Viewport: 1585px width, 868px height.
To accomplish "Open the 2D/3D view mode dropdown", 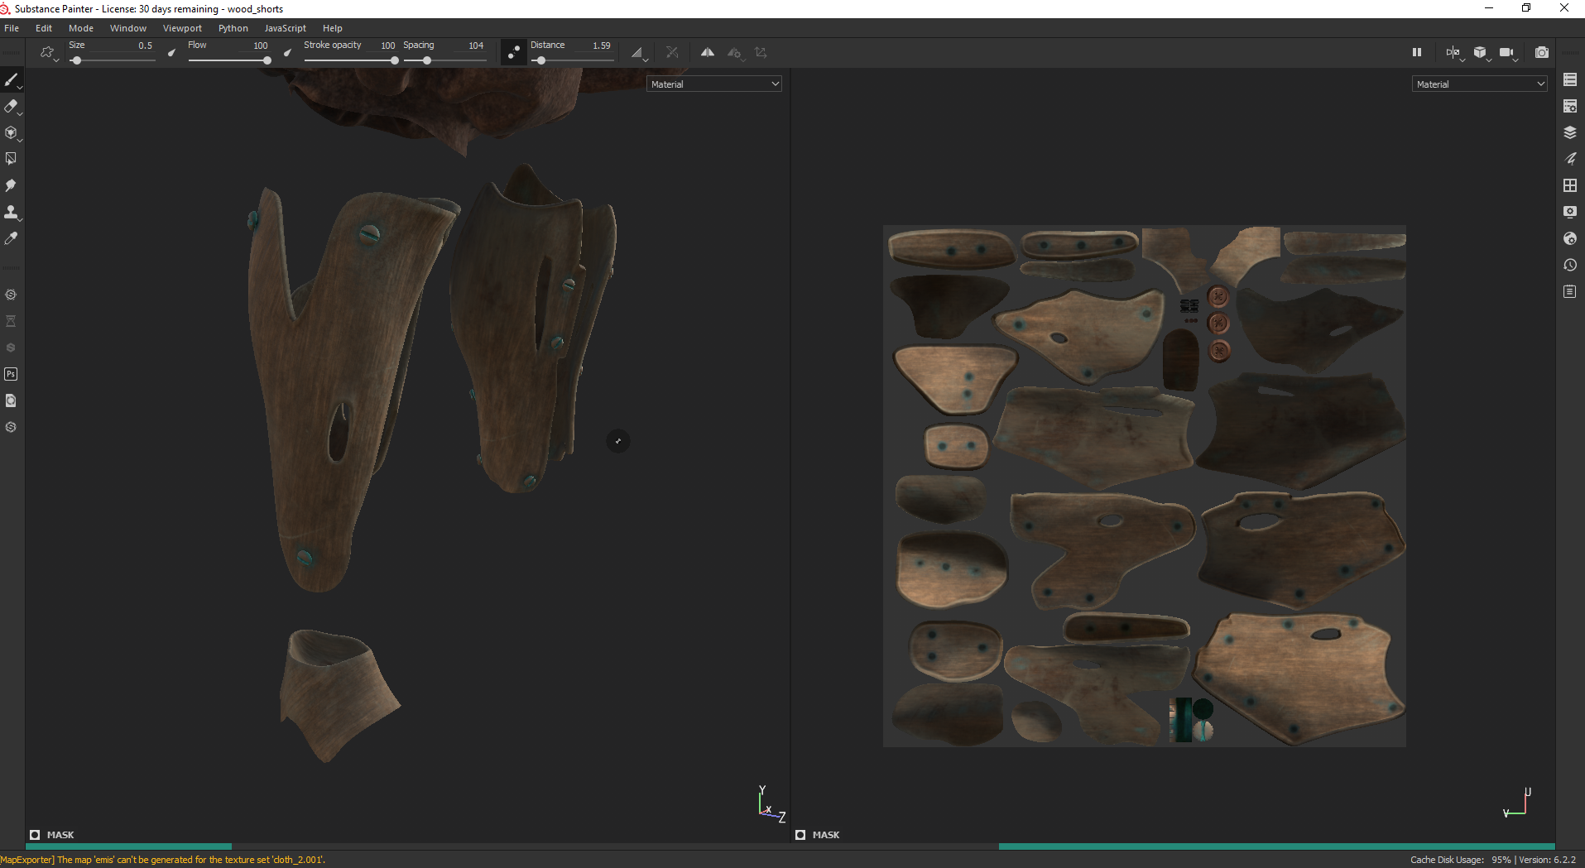I will click(x=1454, y=53).
